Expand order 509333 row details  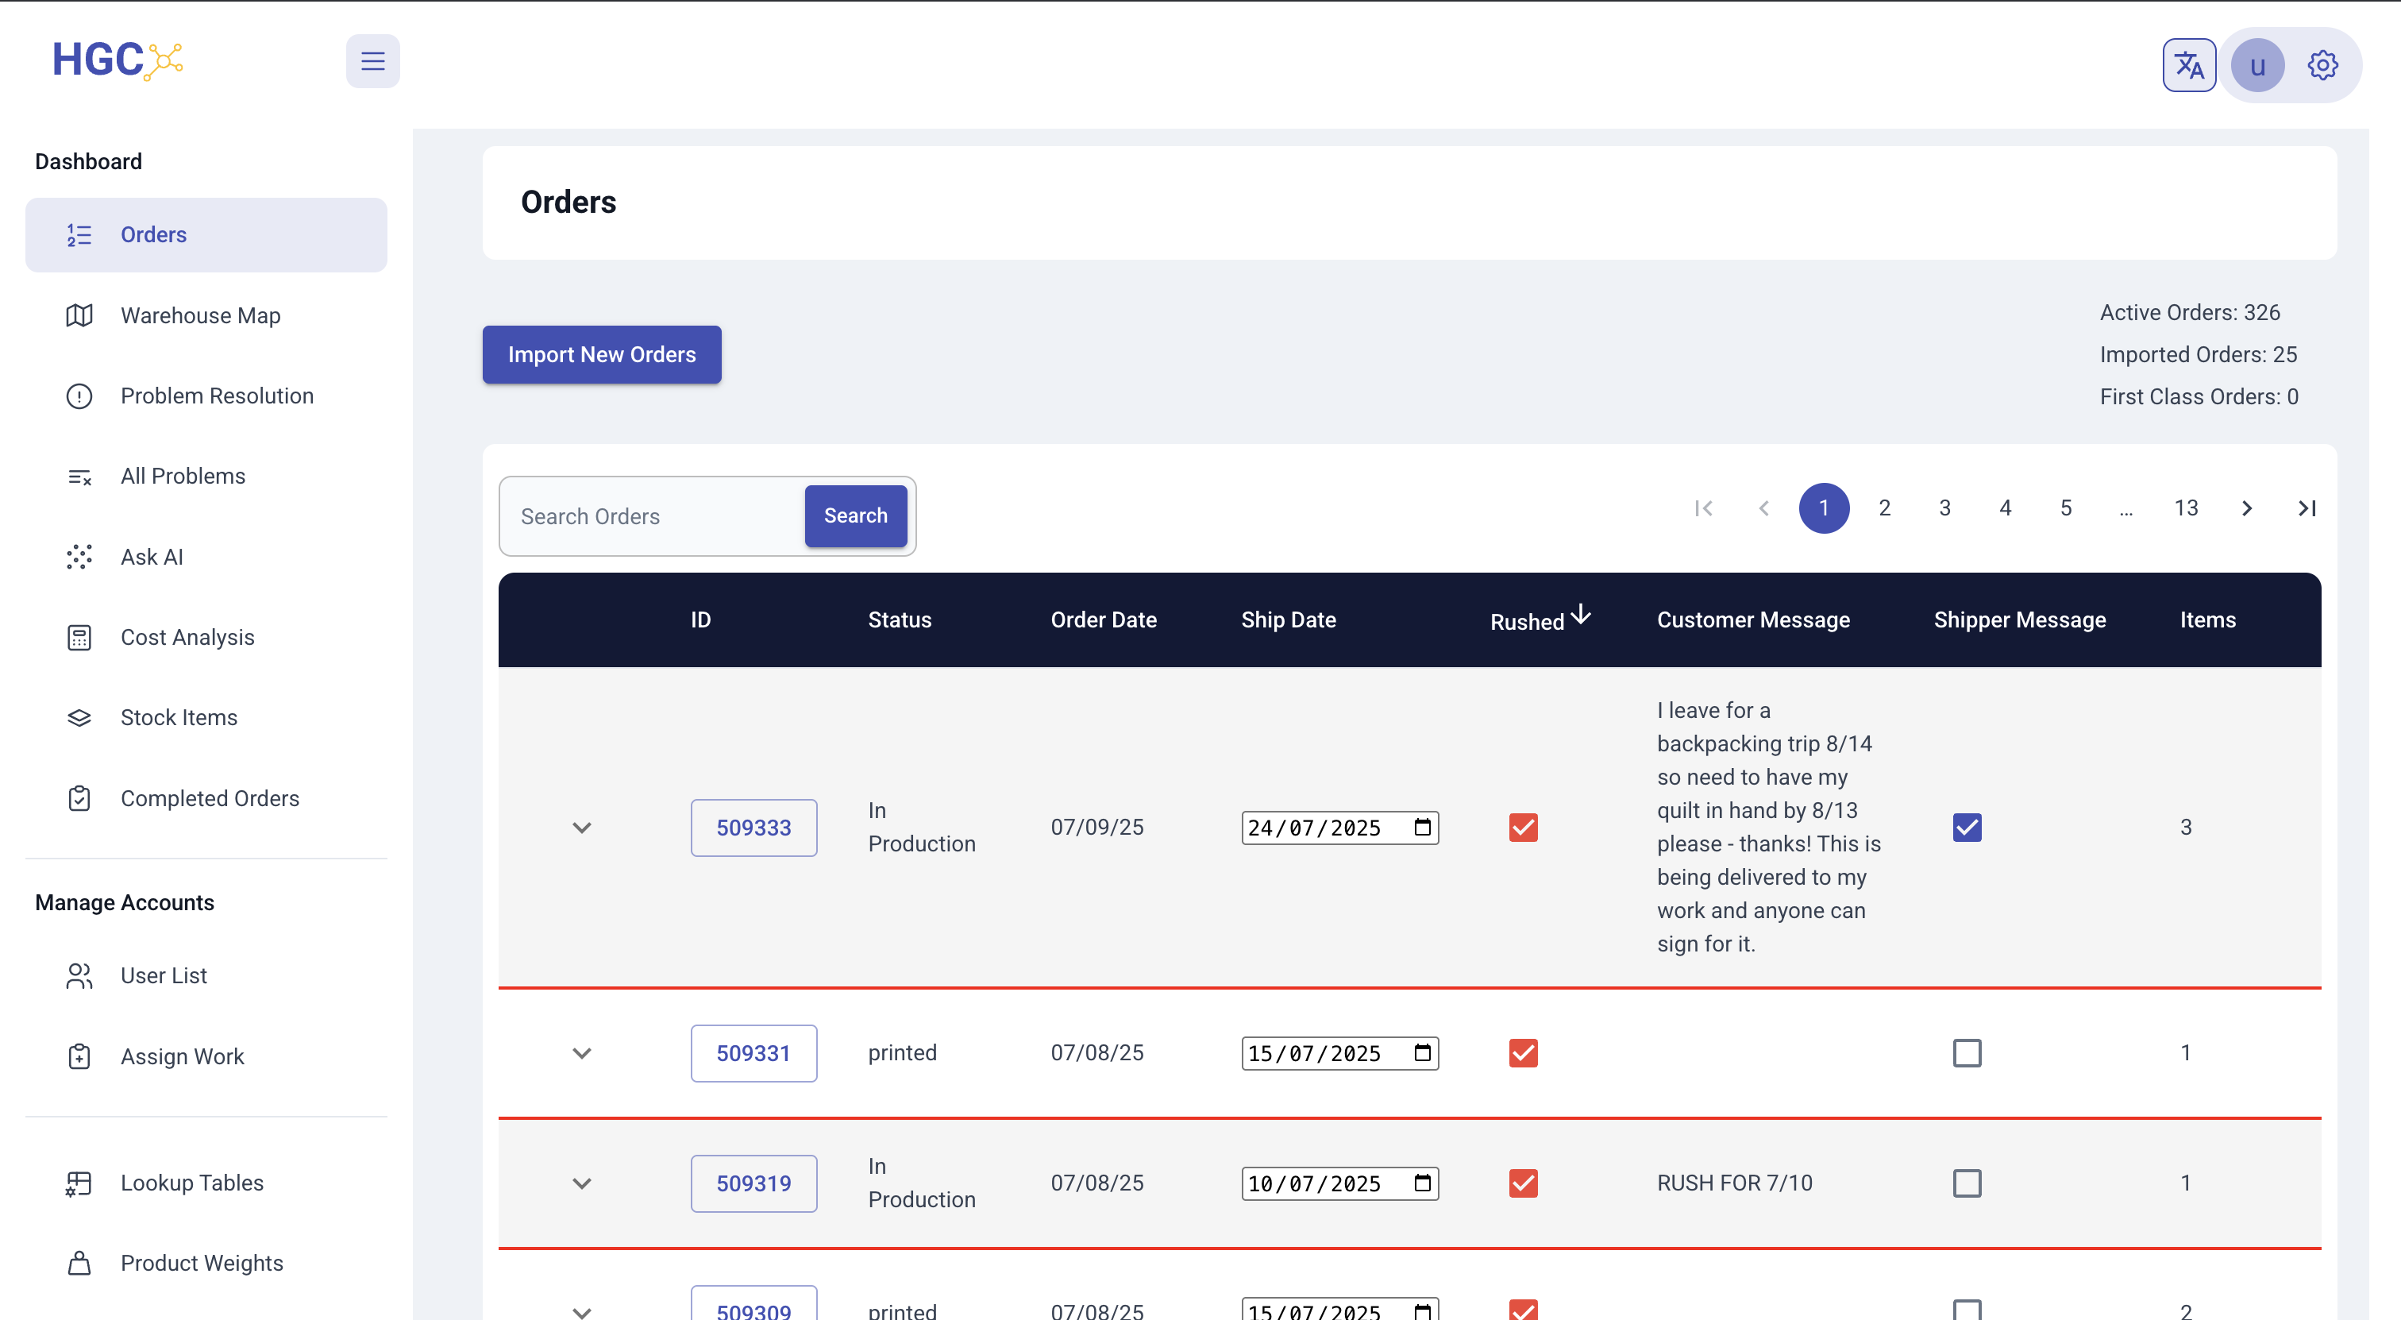pyautogui.click(x=582, y=828)
